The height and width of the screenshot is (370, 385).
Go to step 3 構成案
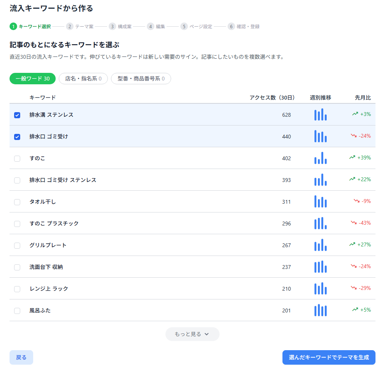pyautogui.click(x=120, y=27)
